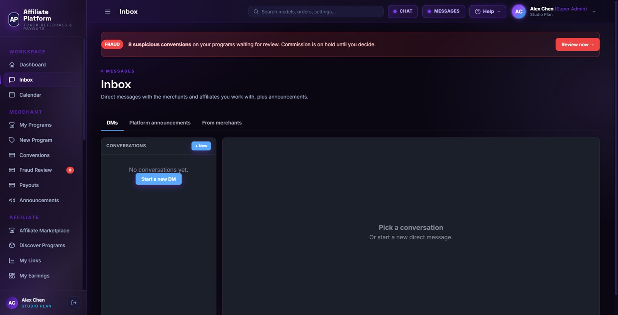Toggle the sidebar with the hamburger icon
This screenshot has height=315, width=618.
coord(108,12)
